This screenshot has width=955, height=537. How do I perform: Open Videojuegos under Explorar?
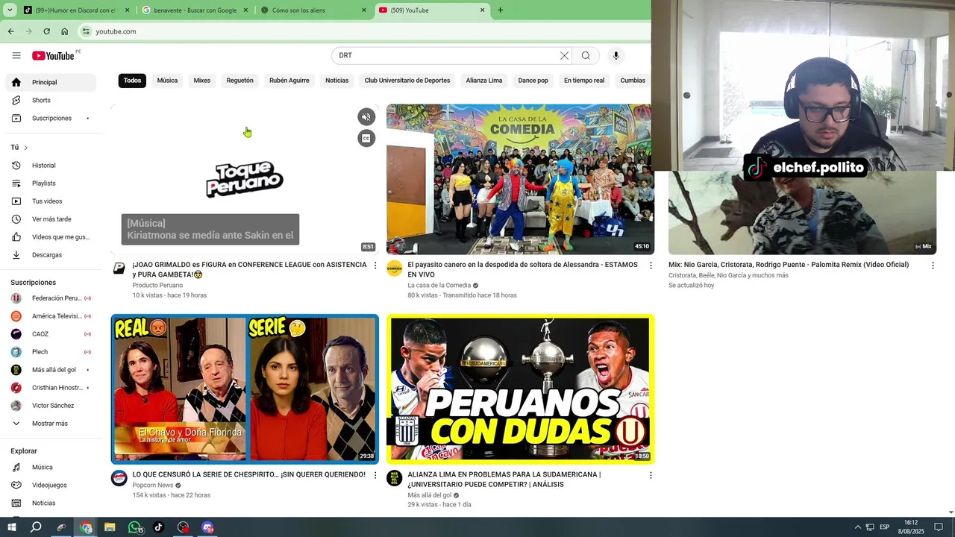click(x=51, y=485)
